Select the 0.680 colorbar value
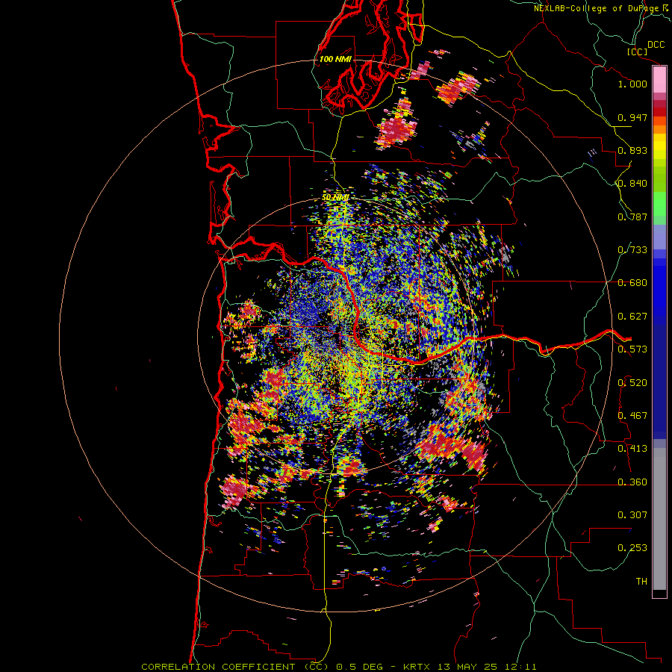 point(632,283)
